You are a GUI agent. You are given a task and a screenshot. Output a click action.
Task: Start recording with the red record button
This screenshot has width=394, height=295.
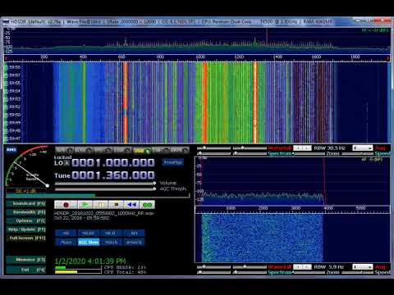[x=66, y=205]
